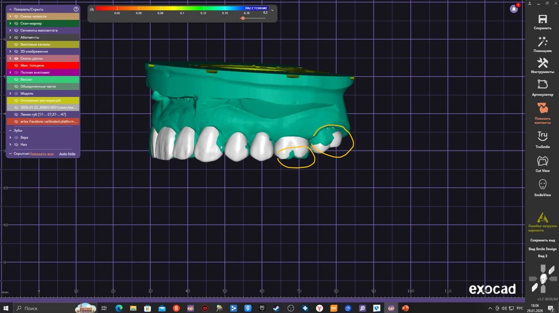The image size is (559, 313).
Task: Switch to Вид Smile Design
Action: tap(542, 249)
